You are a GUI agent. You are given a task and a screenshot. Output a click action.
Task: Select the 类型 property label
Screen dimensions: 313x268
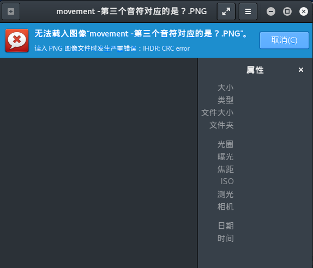click(x=226, y=100)
